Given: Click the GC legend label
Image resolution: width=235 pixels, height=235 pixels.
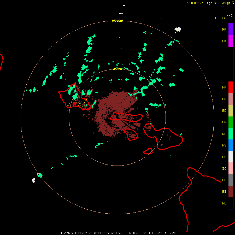Looking at the screenshot, I should click(224, 180).
